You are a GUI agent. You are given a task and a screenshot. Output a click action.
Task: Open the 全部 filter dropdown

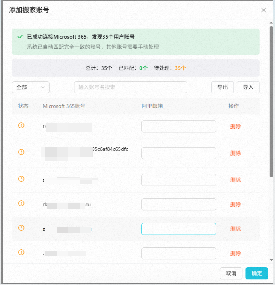click(x=31, y=87)
